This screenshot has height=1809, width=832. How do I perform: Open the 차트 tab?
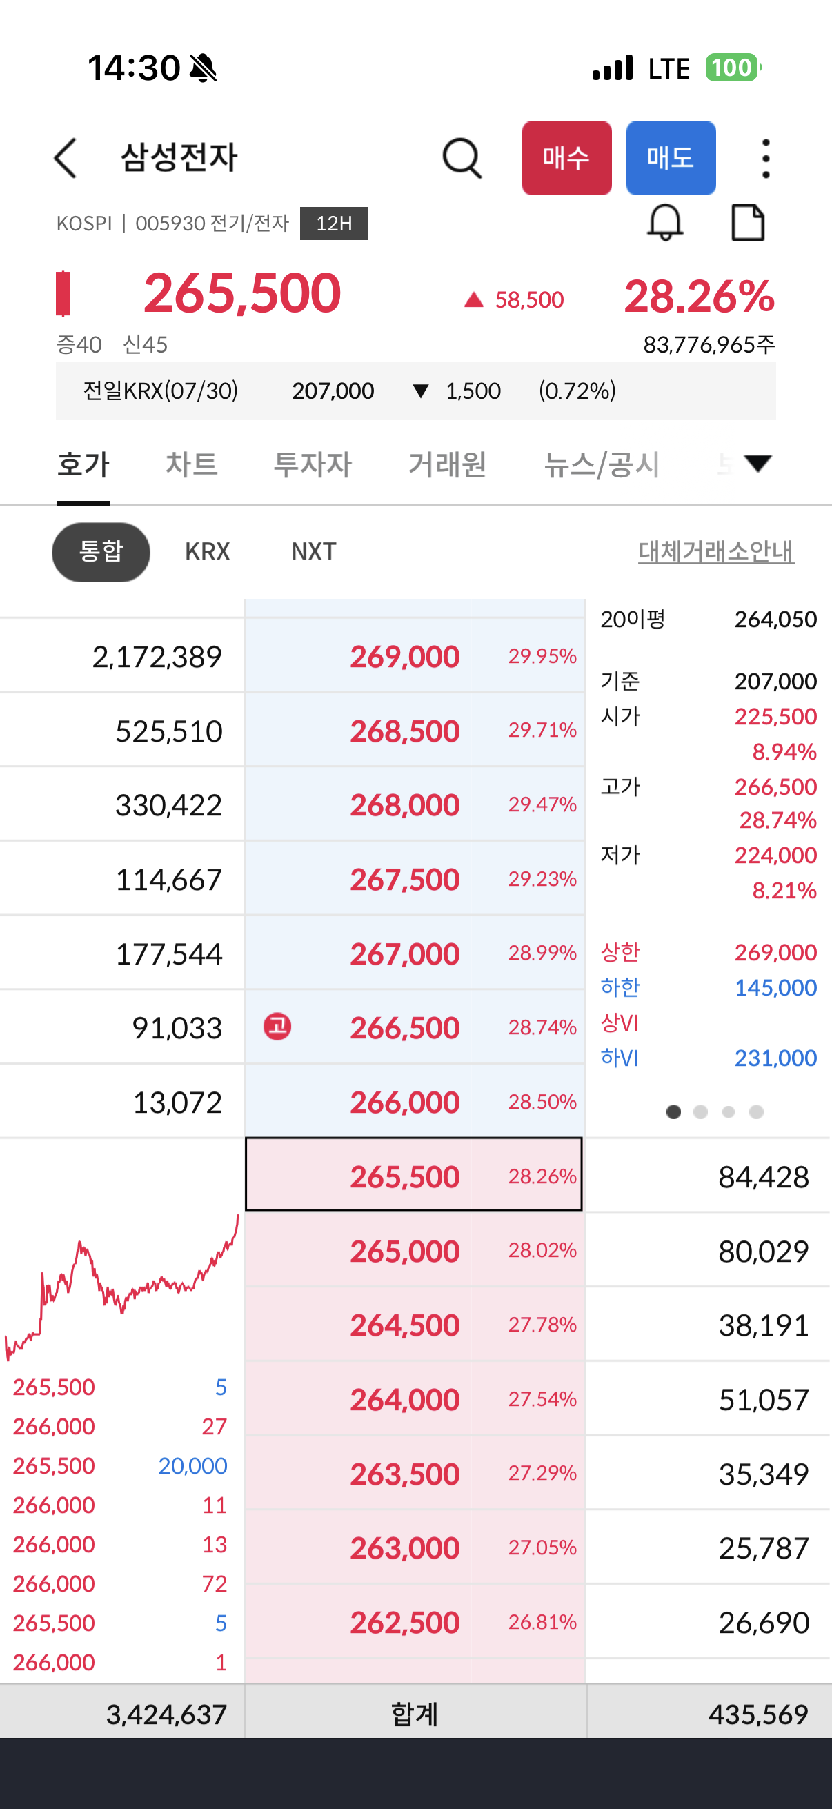pyautogui.click(x=192, y=465)
